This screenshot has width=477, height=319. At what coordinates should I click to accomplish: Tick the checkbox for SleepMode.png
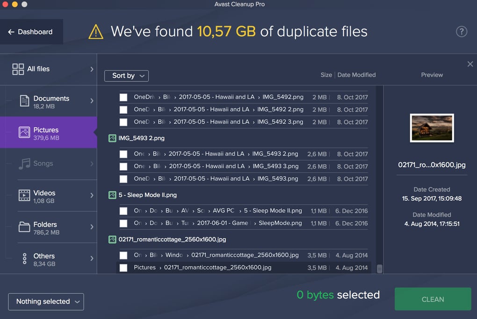click(123, 223)
